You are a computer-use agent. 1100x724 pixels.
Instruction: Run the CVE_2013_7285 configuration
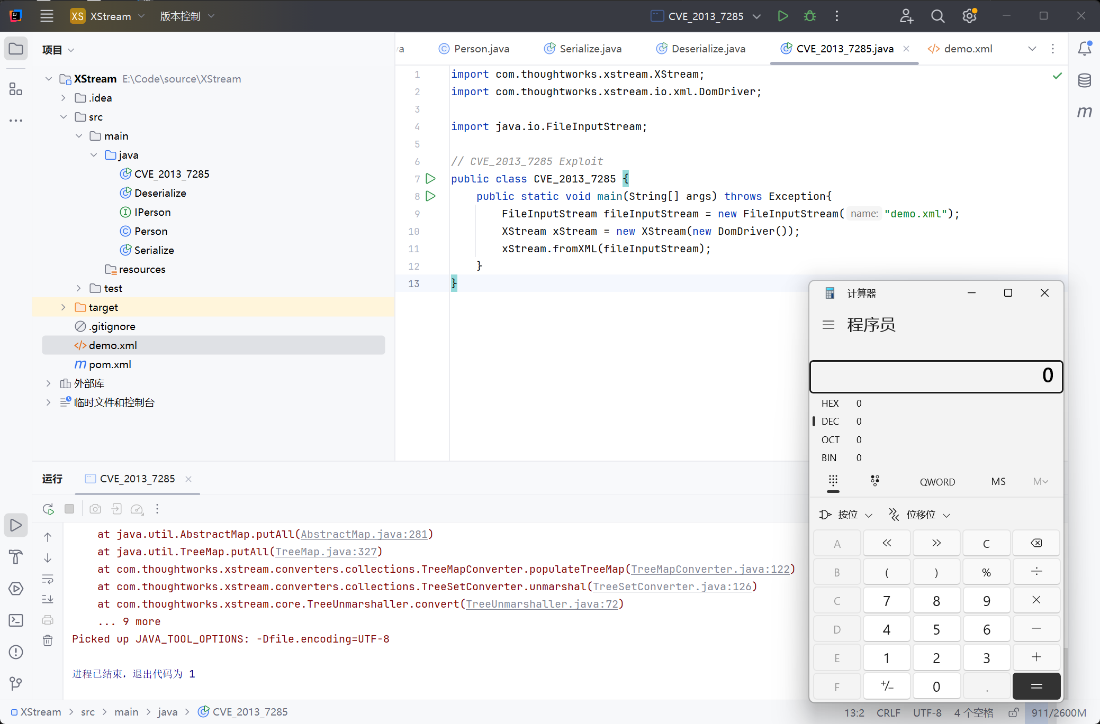783,16
